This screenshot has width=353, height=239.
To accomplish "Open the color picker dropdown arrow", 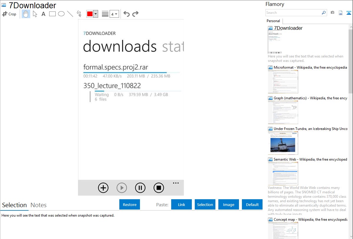I will point(96,14).
